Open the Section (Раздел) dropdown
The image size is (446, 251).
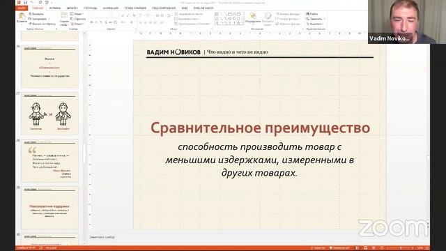pyautogui.click(x=77, y=24)
